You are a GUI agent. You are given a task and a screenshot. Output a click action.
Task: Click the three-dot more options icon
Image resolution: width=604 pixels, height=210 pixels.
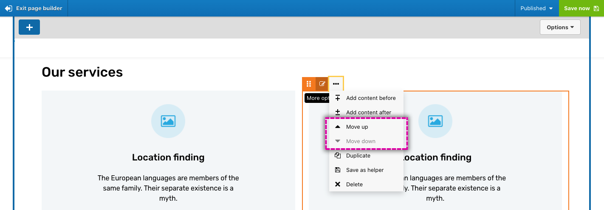[x=336, y=84]
